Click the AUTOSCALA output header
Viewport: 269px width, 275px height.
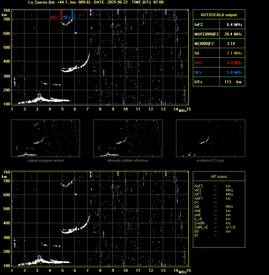pyautogui.click(x=219, y=15)
